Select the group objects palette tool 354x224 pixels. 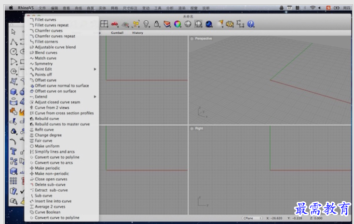(14, 161)
